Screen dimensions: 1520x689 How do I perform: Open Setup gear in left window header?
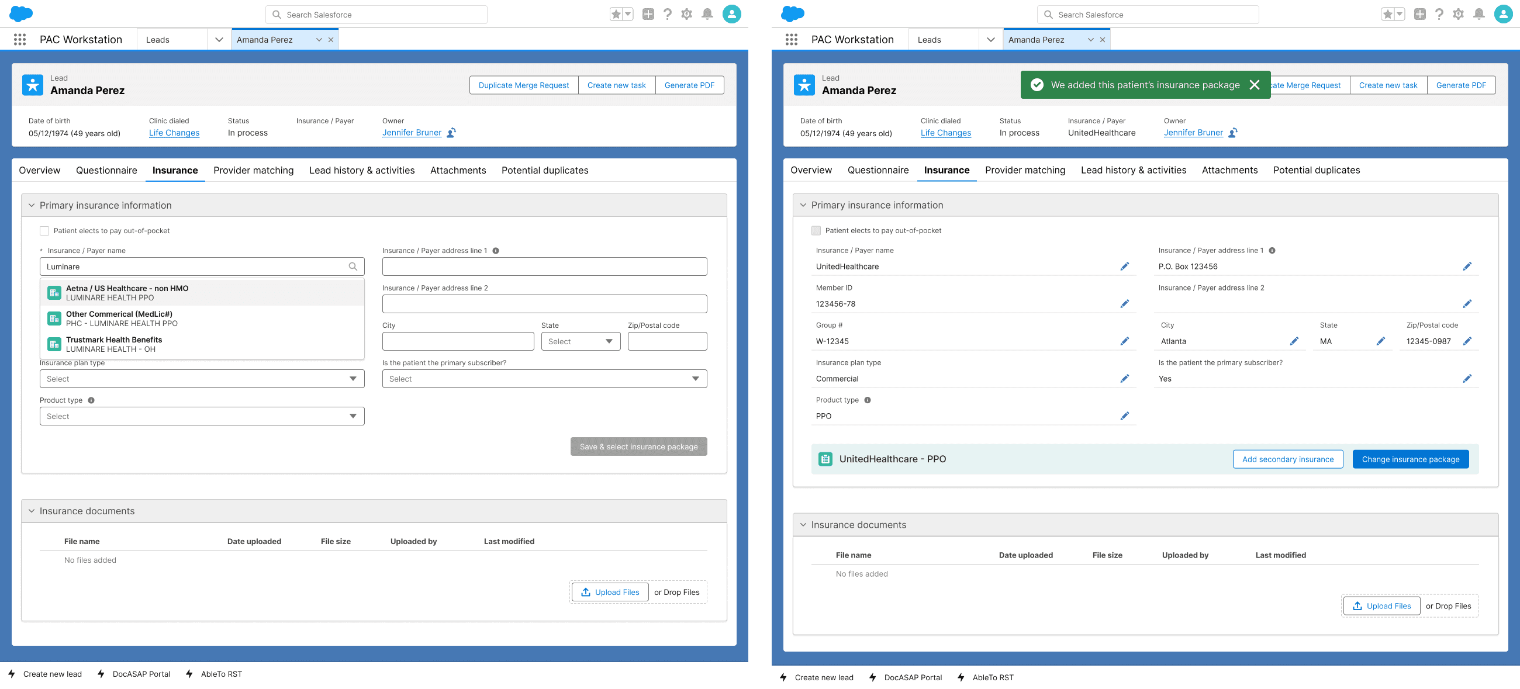[x=687, y=14]
